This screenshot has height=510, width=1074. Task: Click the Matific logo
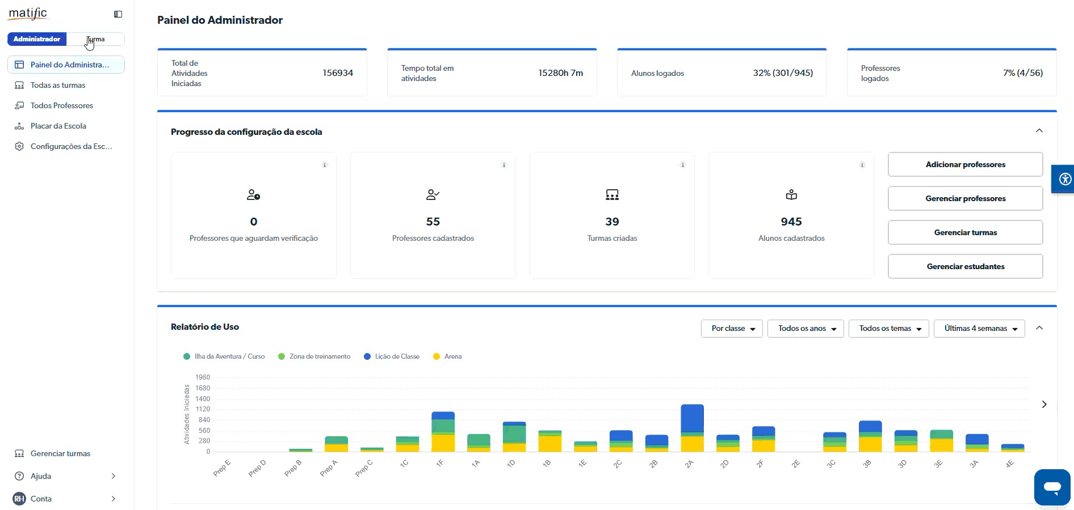pyautogui.click(x=28, y=13)
